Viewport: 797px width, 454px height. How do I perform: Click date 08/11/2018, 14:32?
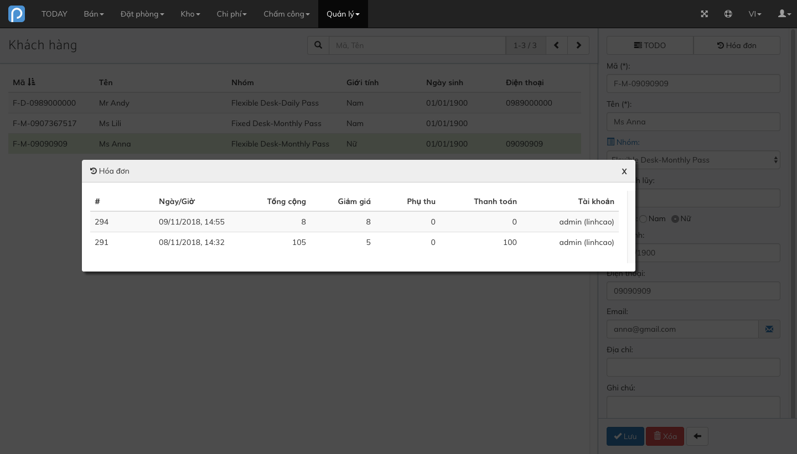coord(192,242)
